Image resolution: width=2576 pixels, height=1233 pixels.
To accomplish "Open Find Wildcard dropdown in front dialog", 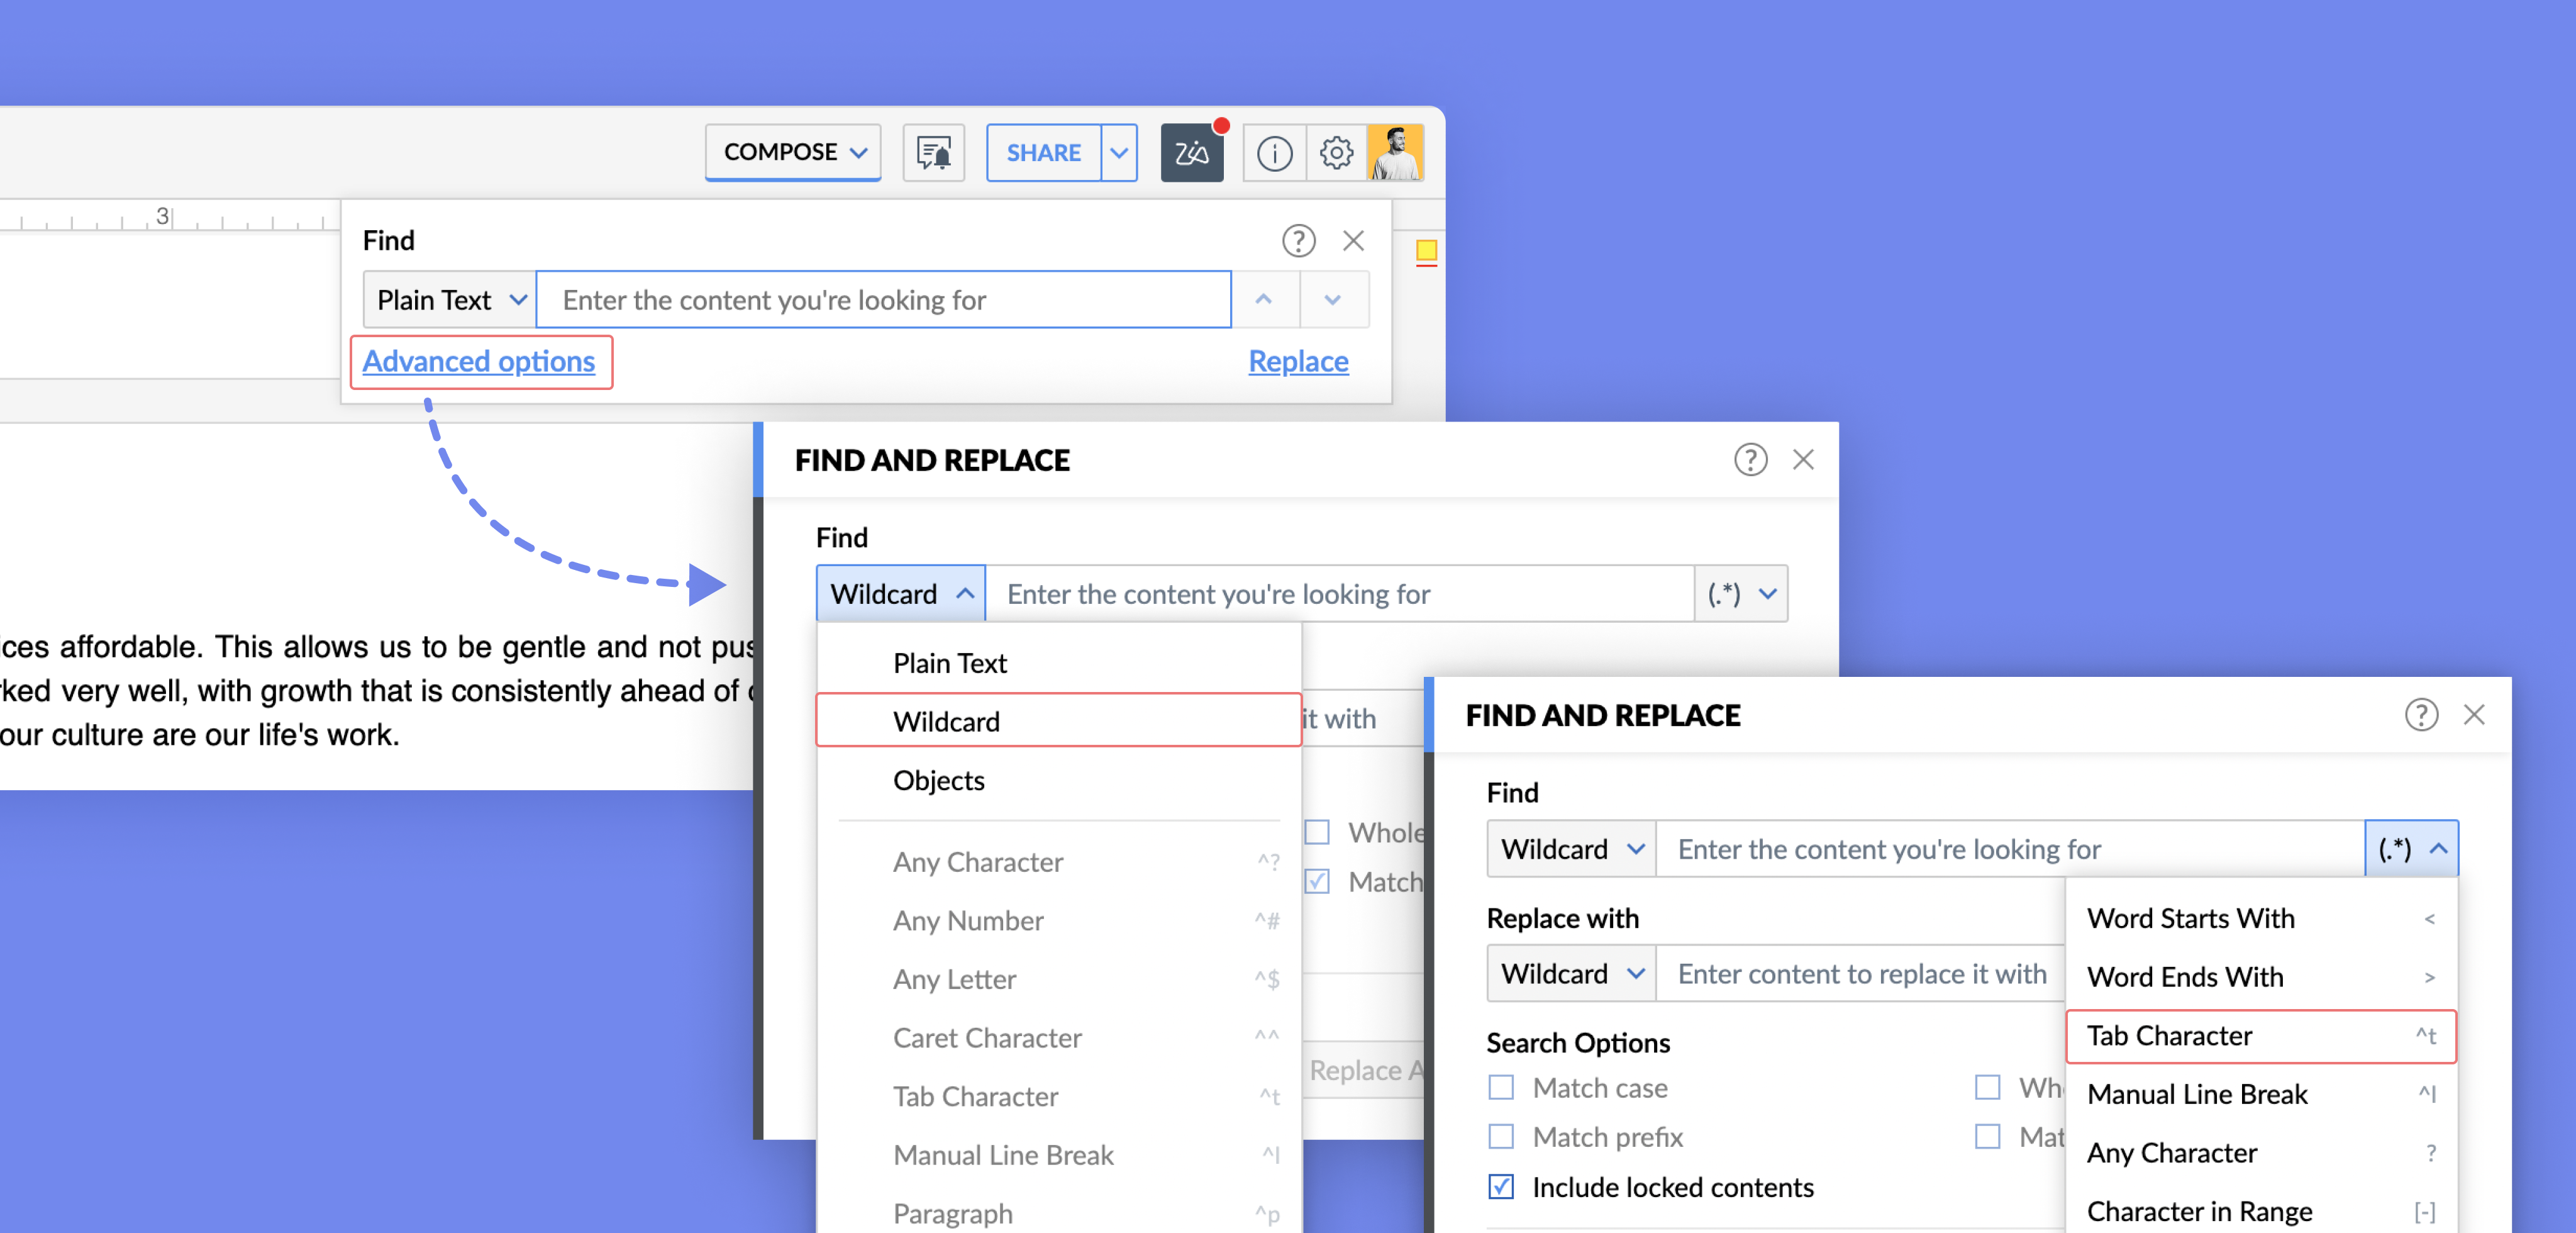I will point(1571,849).
